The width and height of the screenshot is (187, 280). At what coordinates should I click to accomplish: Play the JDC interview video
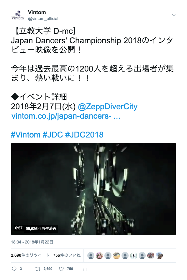click(x=93, y=189)
